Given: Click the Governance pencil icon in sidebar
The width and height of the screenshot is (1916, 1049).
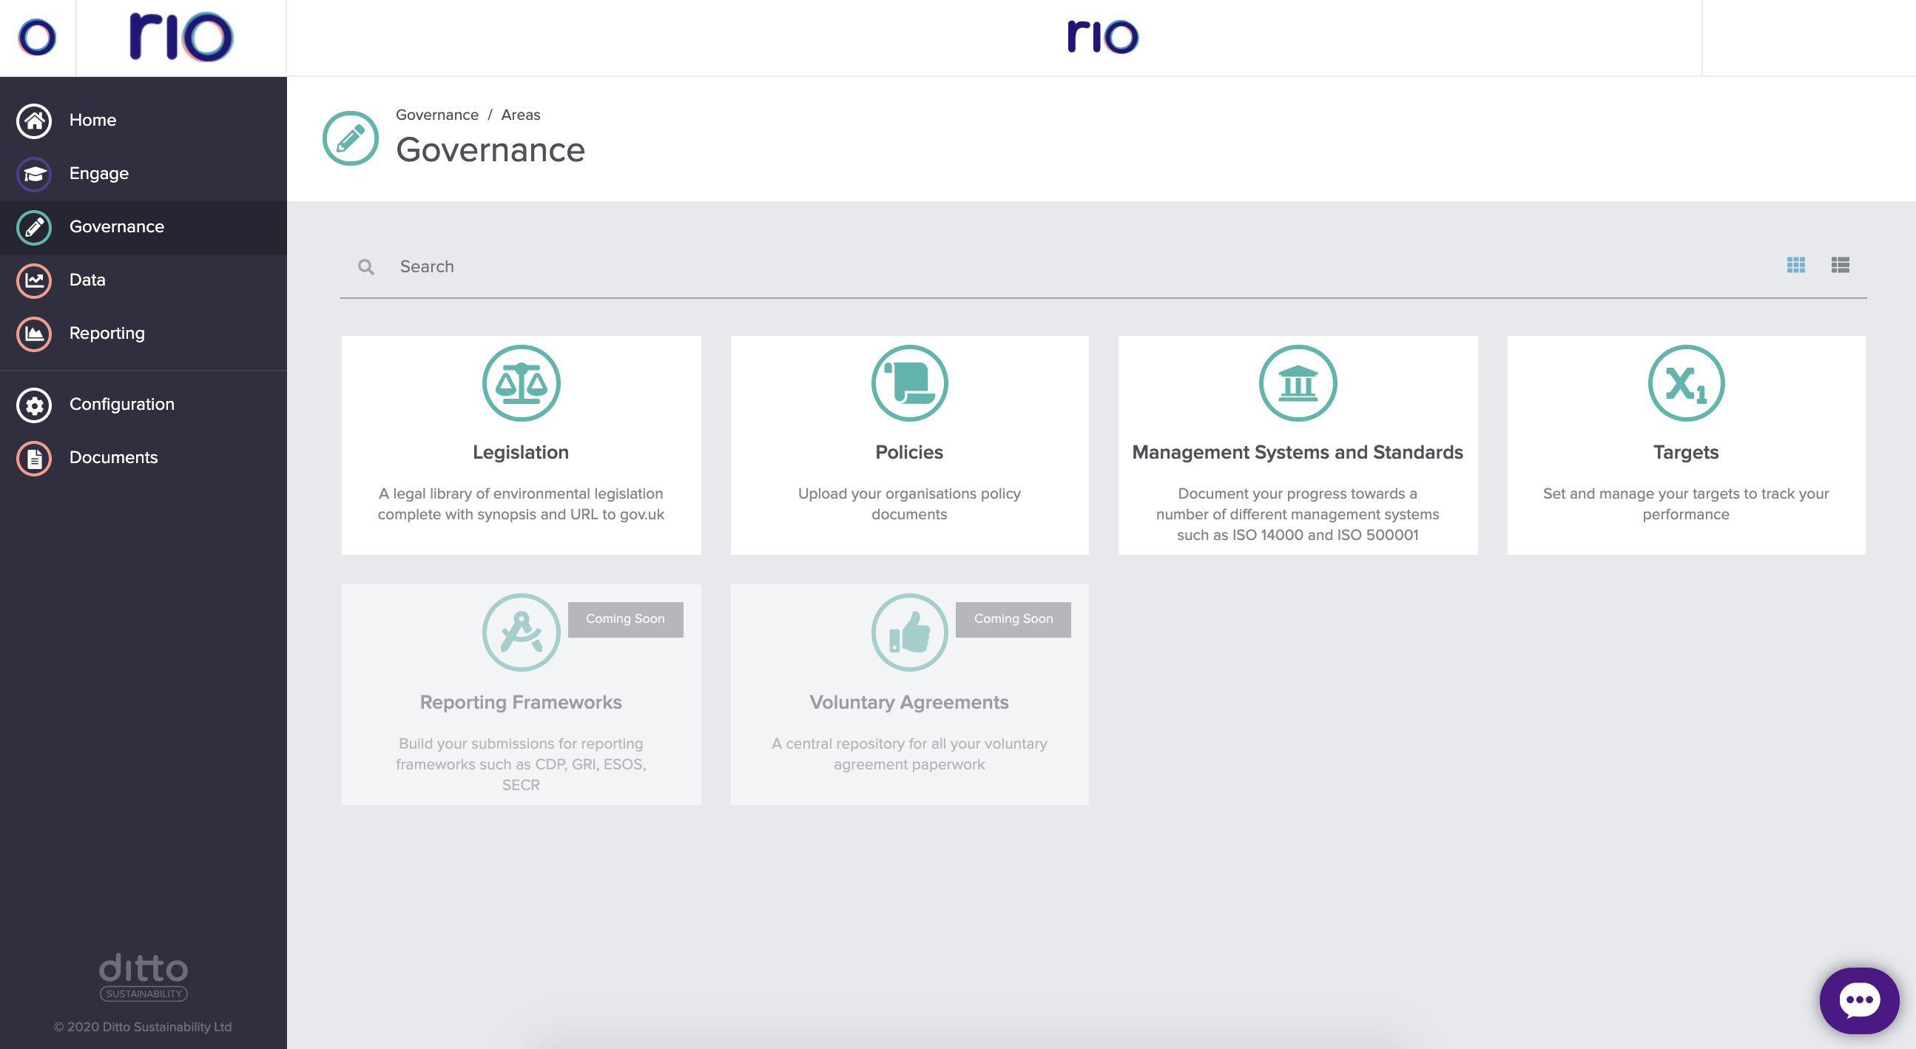Looking at the screenshot, I should pyautogui.click(x=34, y=227).
